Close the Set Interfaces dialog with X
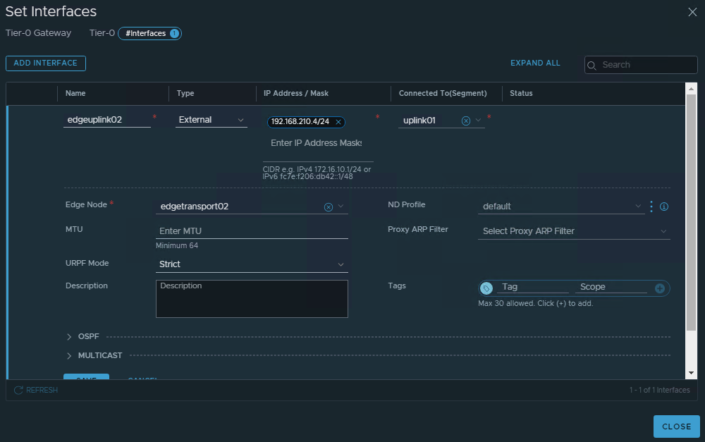Viewport: 705px width, 442px height. [692, 11]
